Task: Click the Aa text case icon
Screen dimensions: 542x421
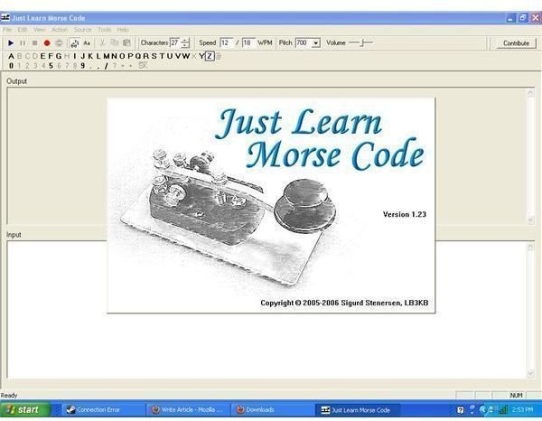Action: click(87, 42)
